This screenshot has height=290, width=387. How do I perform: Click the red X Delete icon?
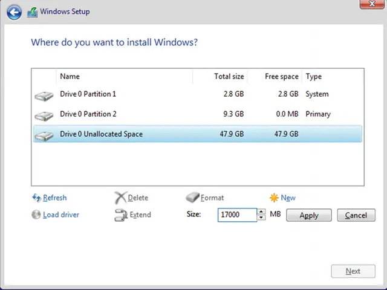pyautogui.click(x=120, y=198)
